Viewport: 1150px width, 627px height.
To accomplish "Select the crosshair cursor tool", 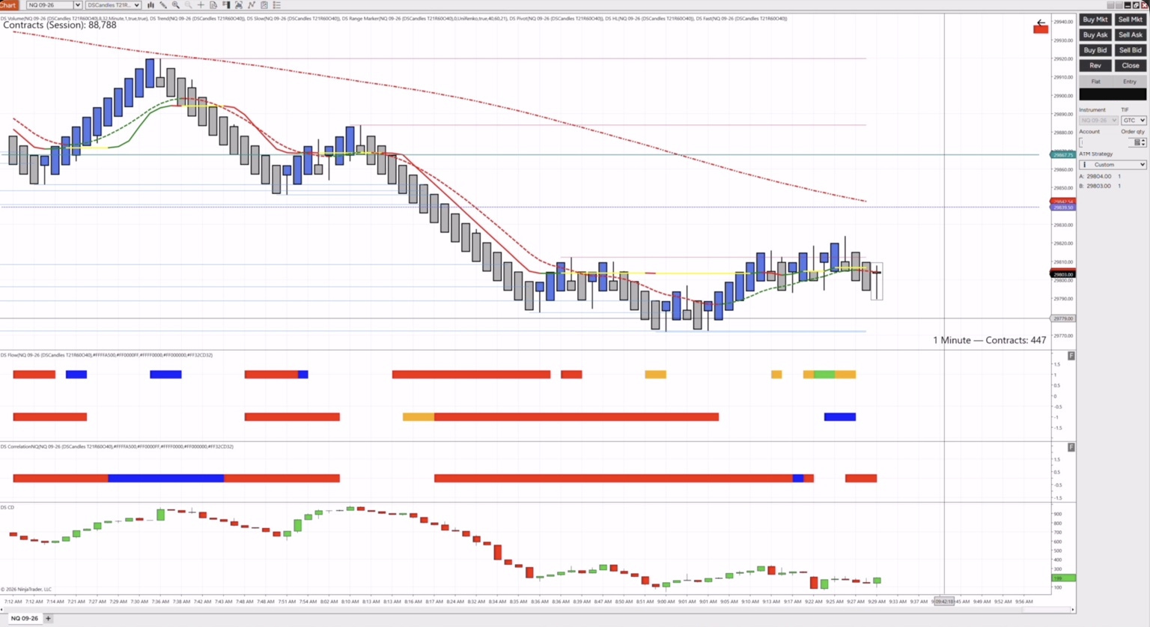I will 201,5.
